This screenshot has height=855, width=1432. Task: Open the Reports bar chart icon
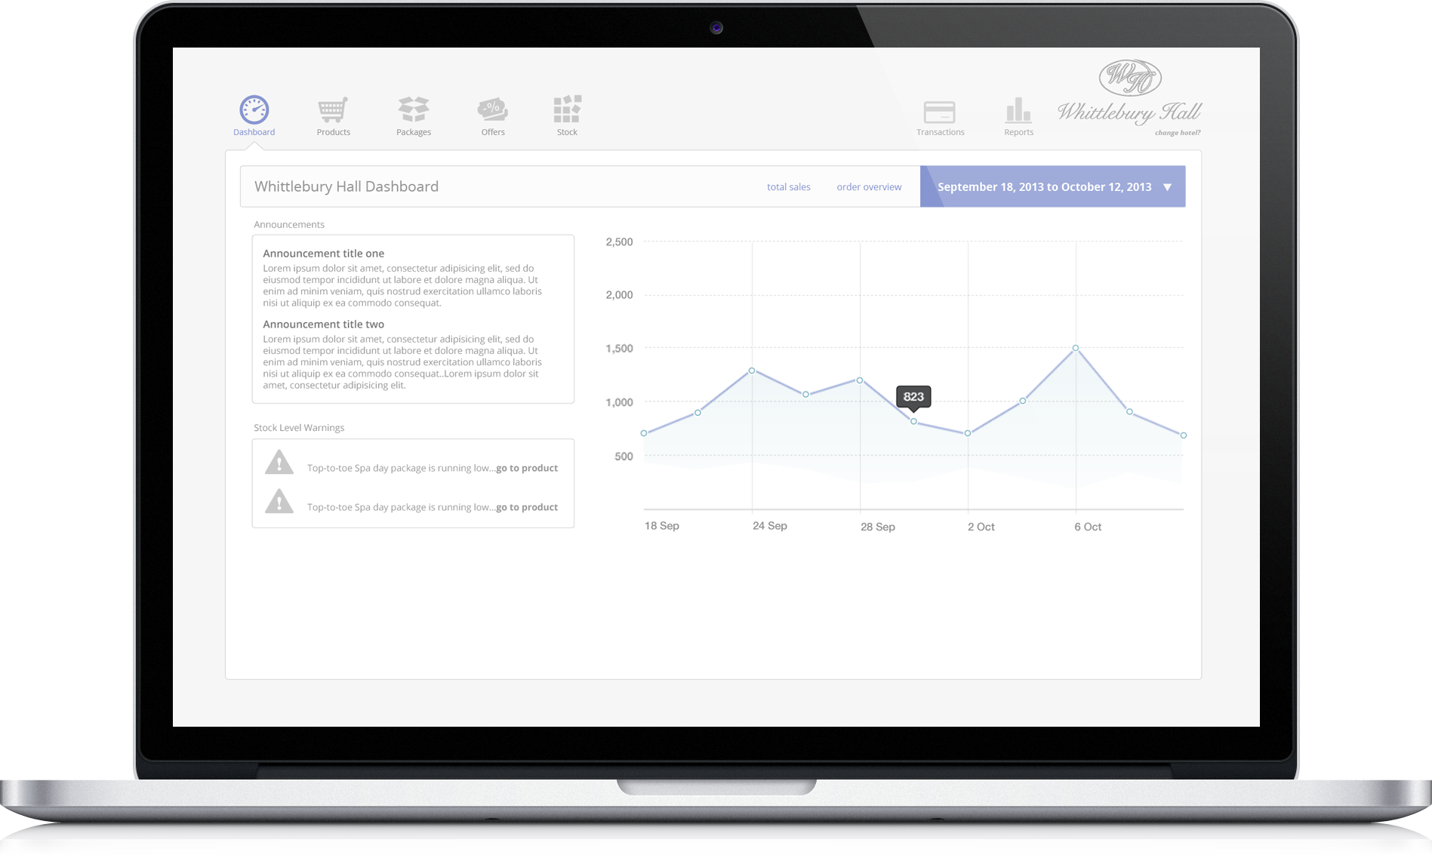(1018, 111)
